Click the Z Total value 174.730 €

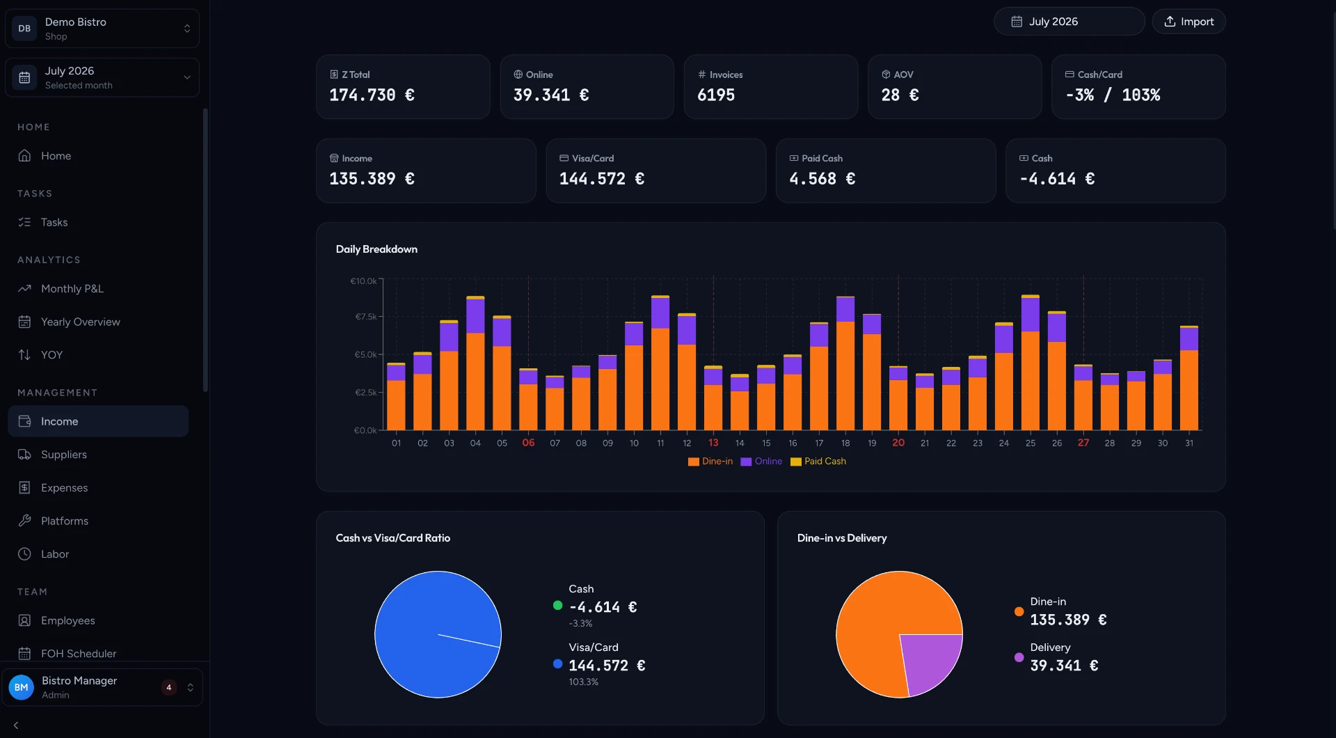point(372,95)
